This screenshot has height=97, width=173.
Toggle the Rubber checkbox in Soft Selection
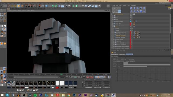tap(125, 60)
